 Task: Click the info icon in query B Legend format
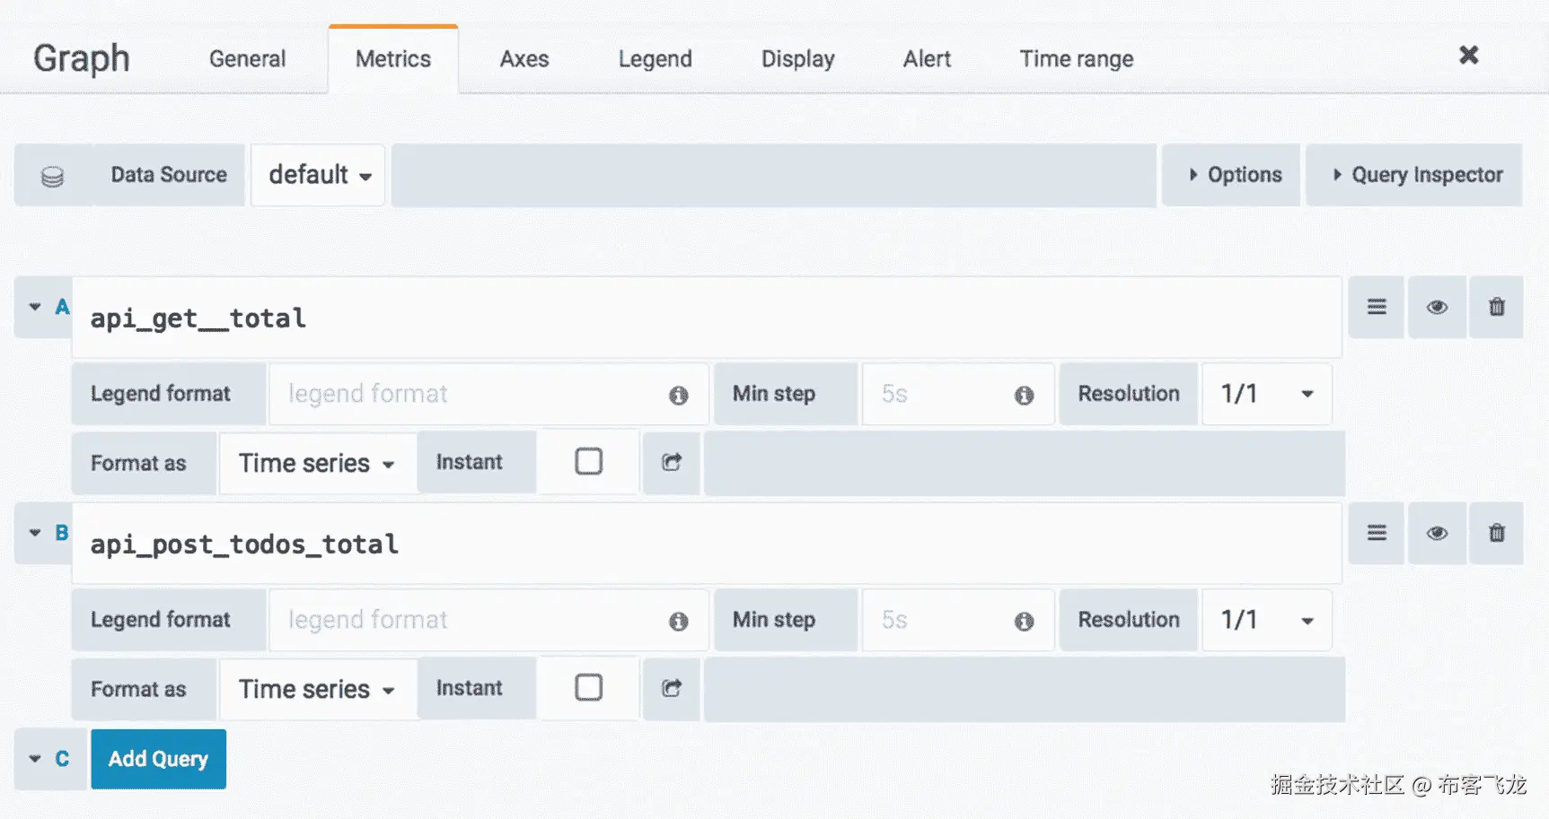click(678, 621)
